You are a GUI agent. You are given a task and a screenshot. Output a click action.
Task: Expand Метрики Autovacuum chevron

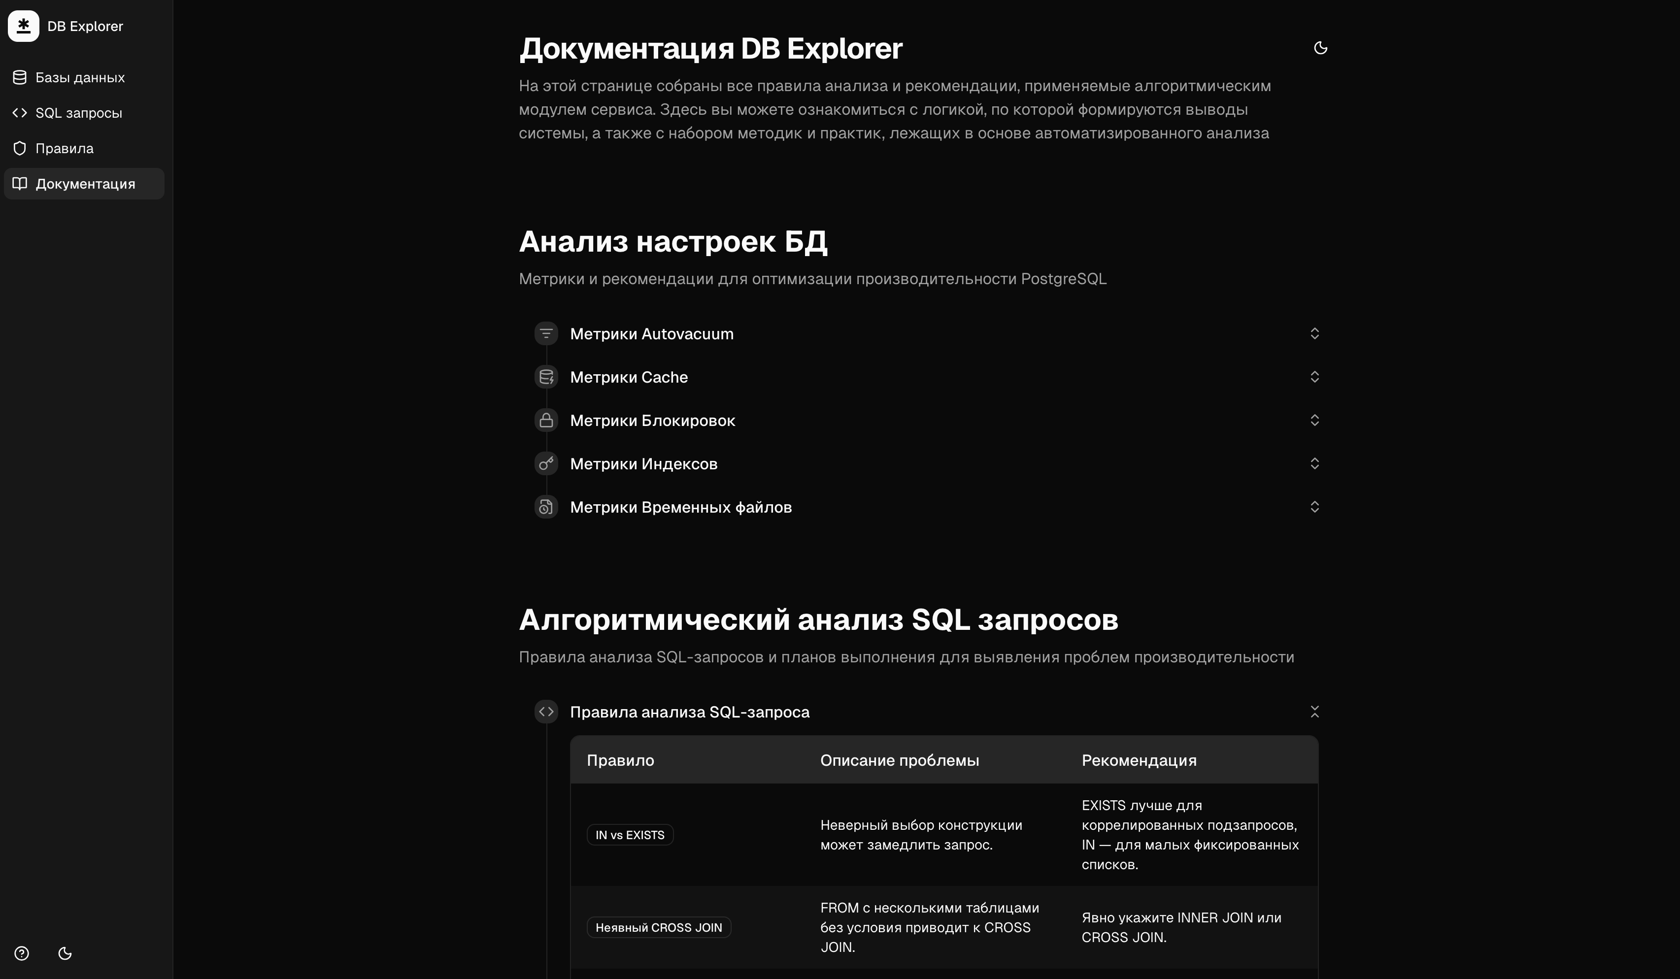pos(1314,333)
